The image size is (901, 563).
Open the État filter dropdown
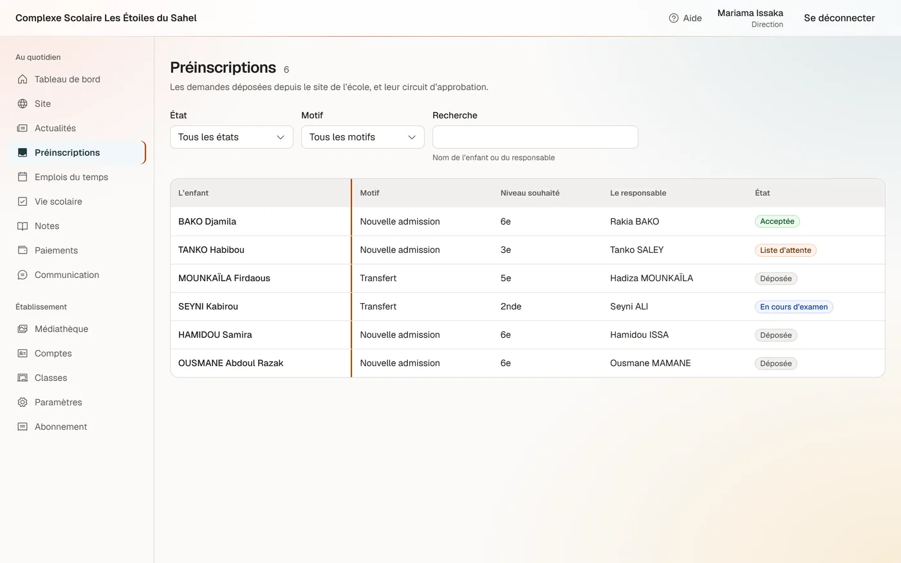(x=232, y=137)
